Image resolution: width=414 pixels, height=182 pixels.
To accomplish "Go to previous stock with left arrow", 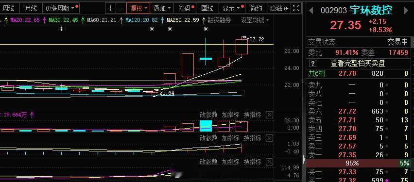I will tap(311, 11).
